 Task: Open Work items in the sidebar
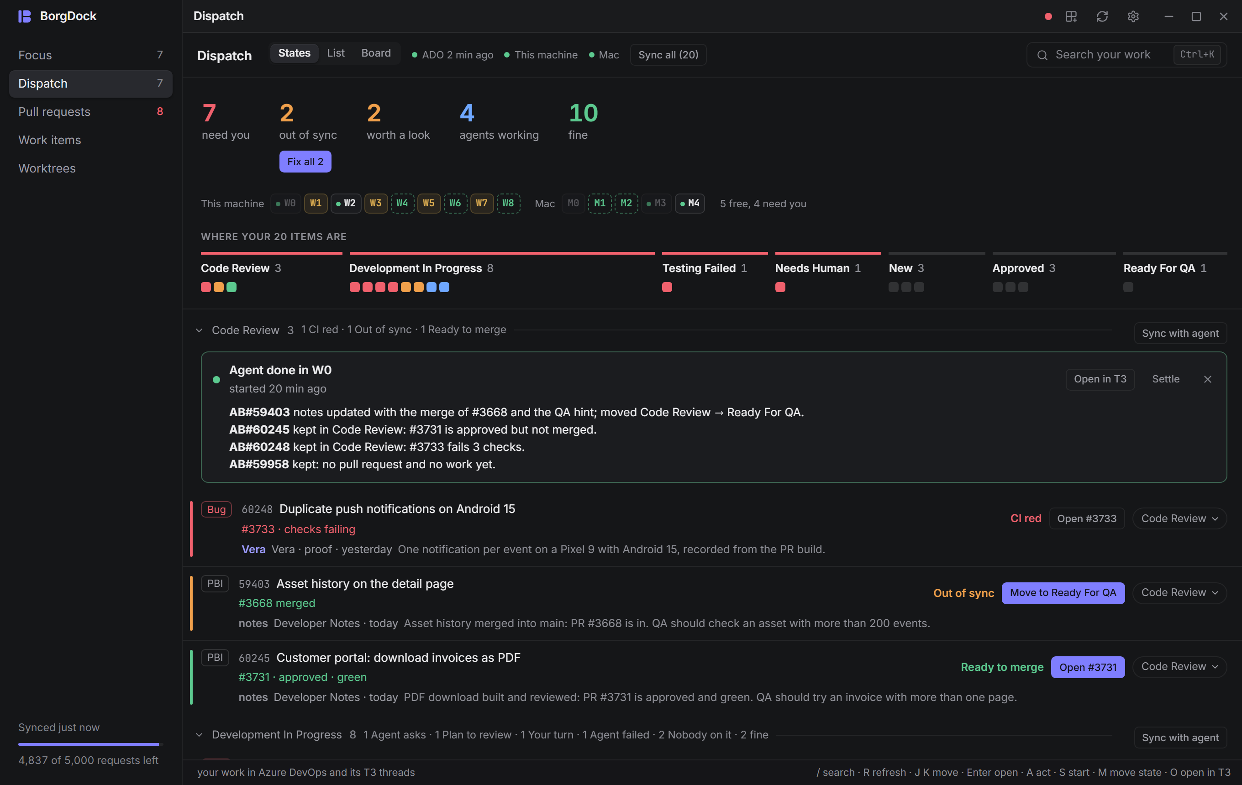pos(91,140)
